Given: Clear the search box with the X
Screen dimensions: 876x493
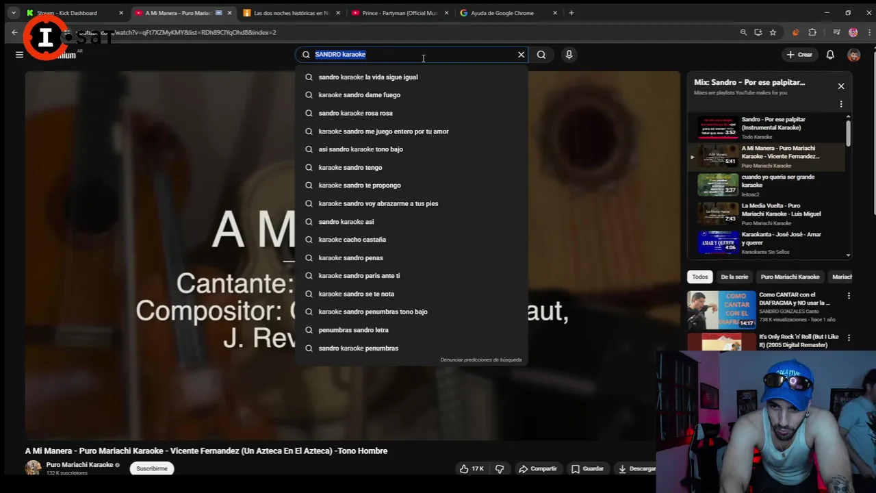Looking at the screenshot, I should tap(521, 55).
